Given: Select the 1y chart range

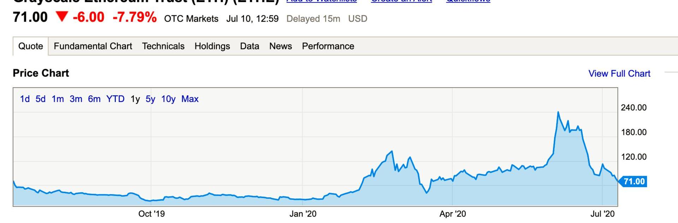Looking at the screenshot, I should click(x=135, y=99).
